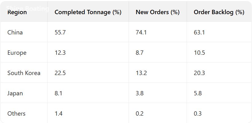The image size is (252, 123).
Task: Select Others' completed tonnage value 1.4
Action: click(x=58, y=113)
